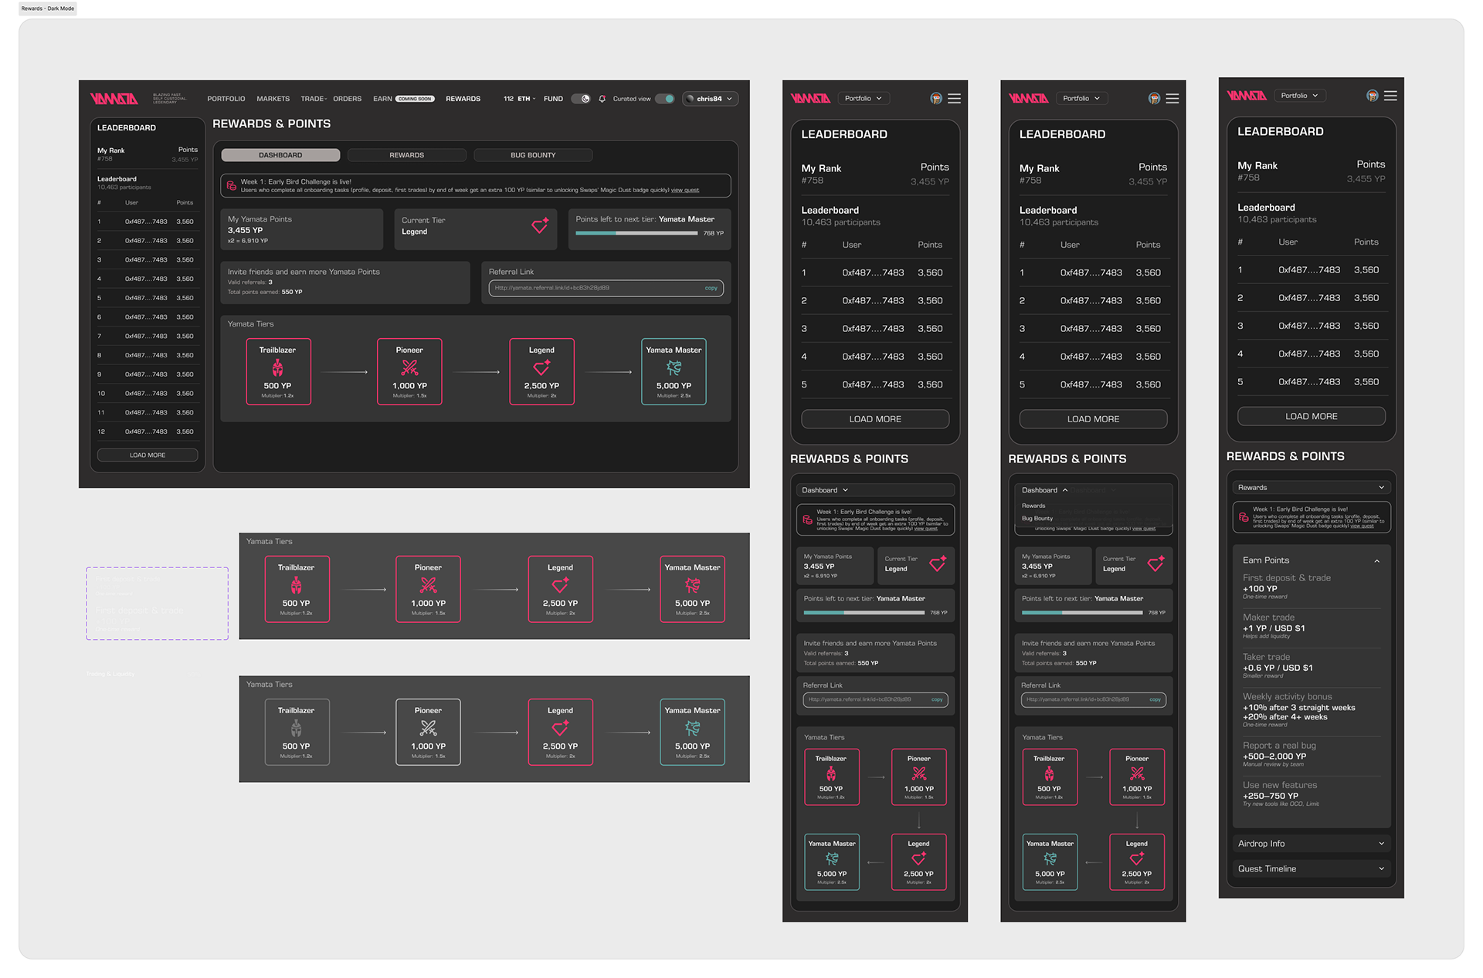Screen dimensions: 1483x978
Task: Select Rewards in the open mobile dropdown list
Action: pyautogui.click(x=1033, y=506)
